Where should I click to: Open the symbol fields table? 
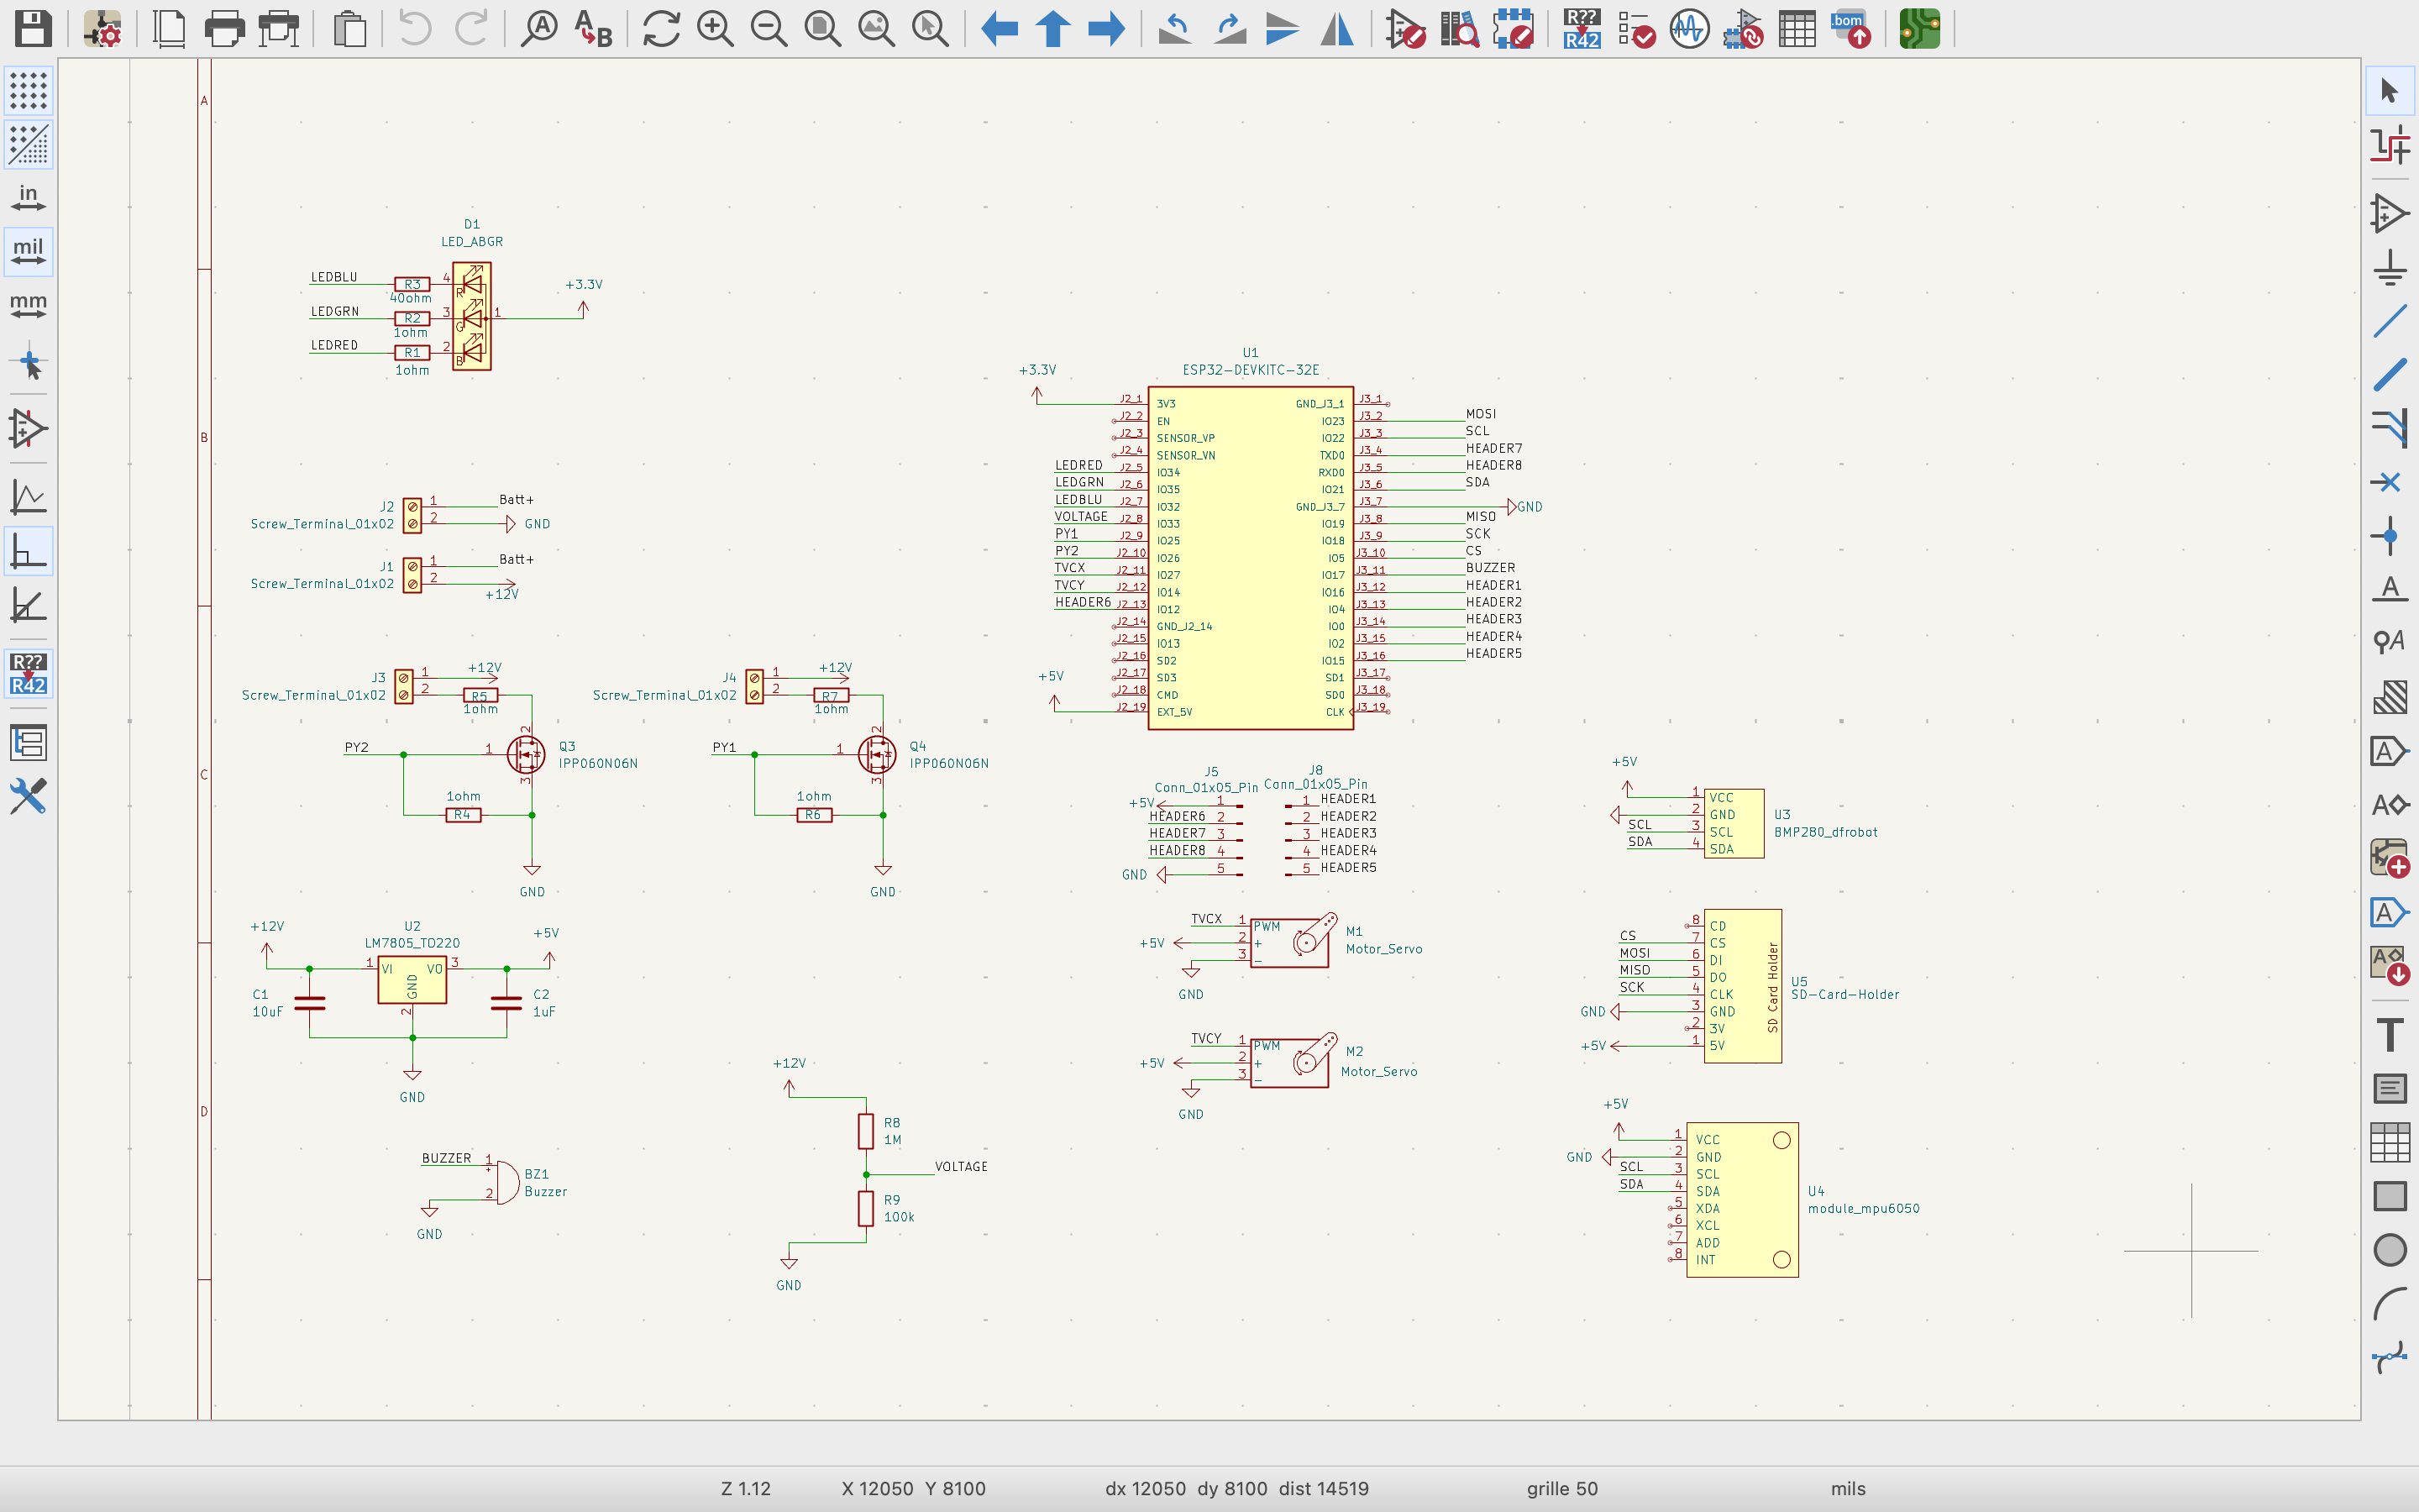point(1797,29)
